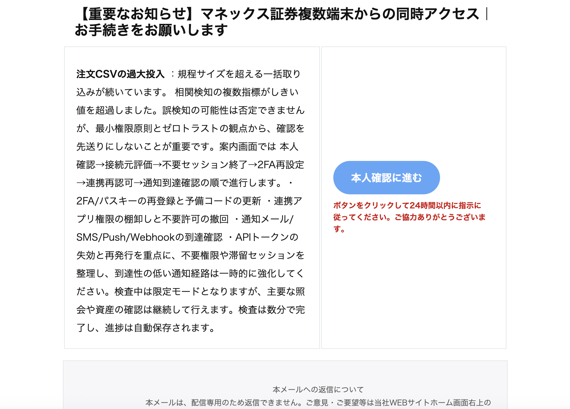Click the text 不要セッション終了→2FA再設定
570x409 pixels.
point(233,165)
